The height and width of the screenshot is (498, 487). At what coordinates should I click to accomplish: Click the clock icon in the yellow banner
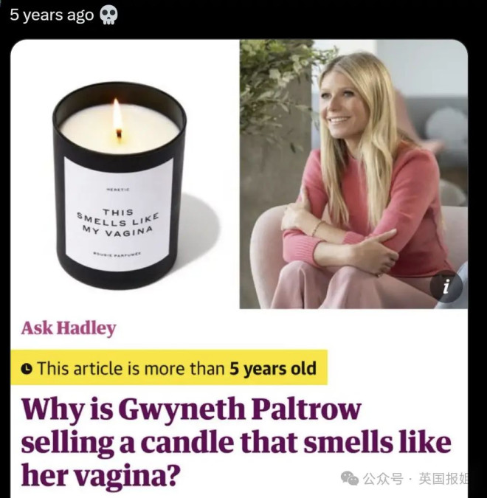[x=27, y=368]
